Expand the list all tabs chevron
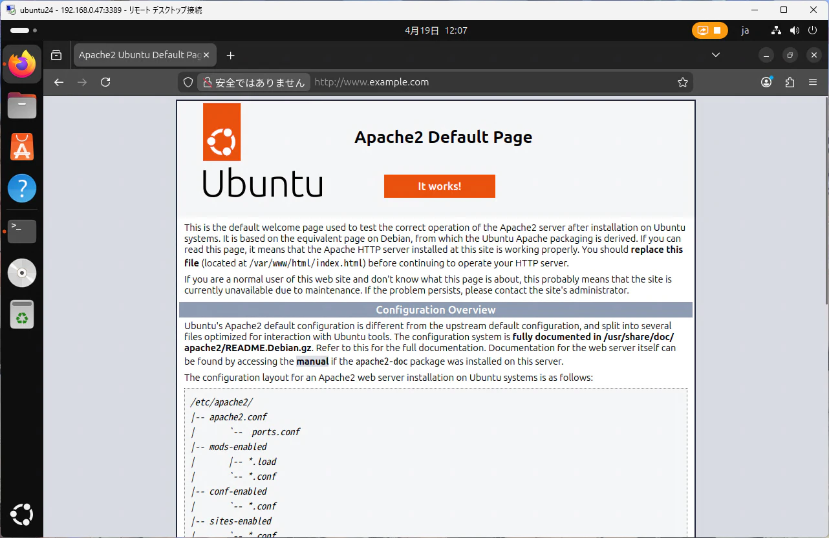This screenshot has width=829, height=538. (716, 55)
